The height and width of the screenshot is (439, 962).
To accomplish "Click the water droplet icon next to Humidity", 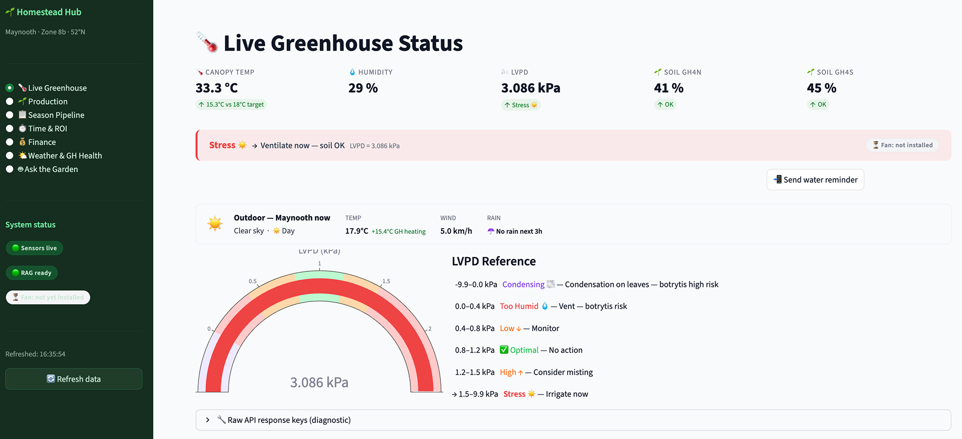I will [352, 72].
